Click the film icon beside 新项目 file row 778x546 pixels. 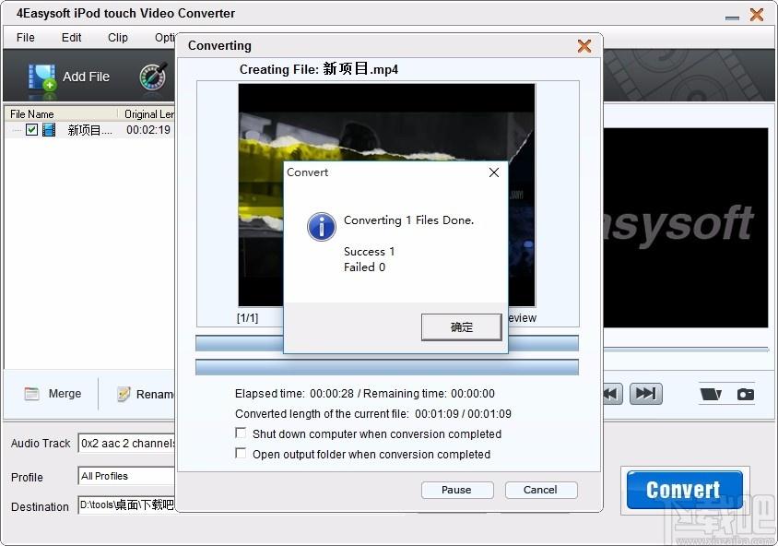[x=49, y=130]
